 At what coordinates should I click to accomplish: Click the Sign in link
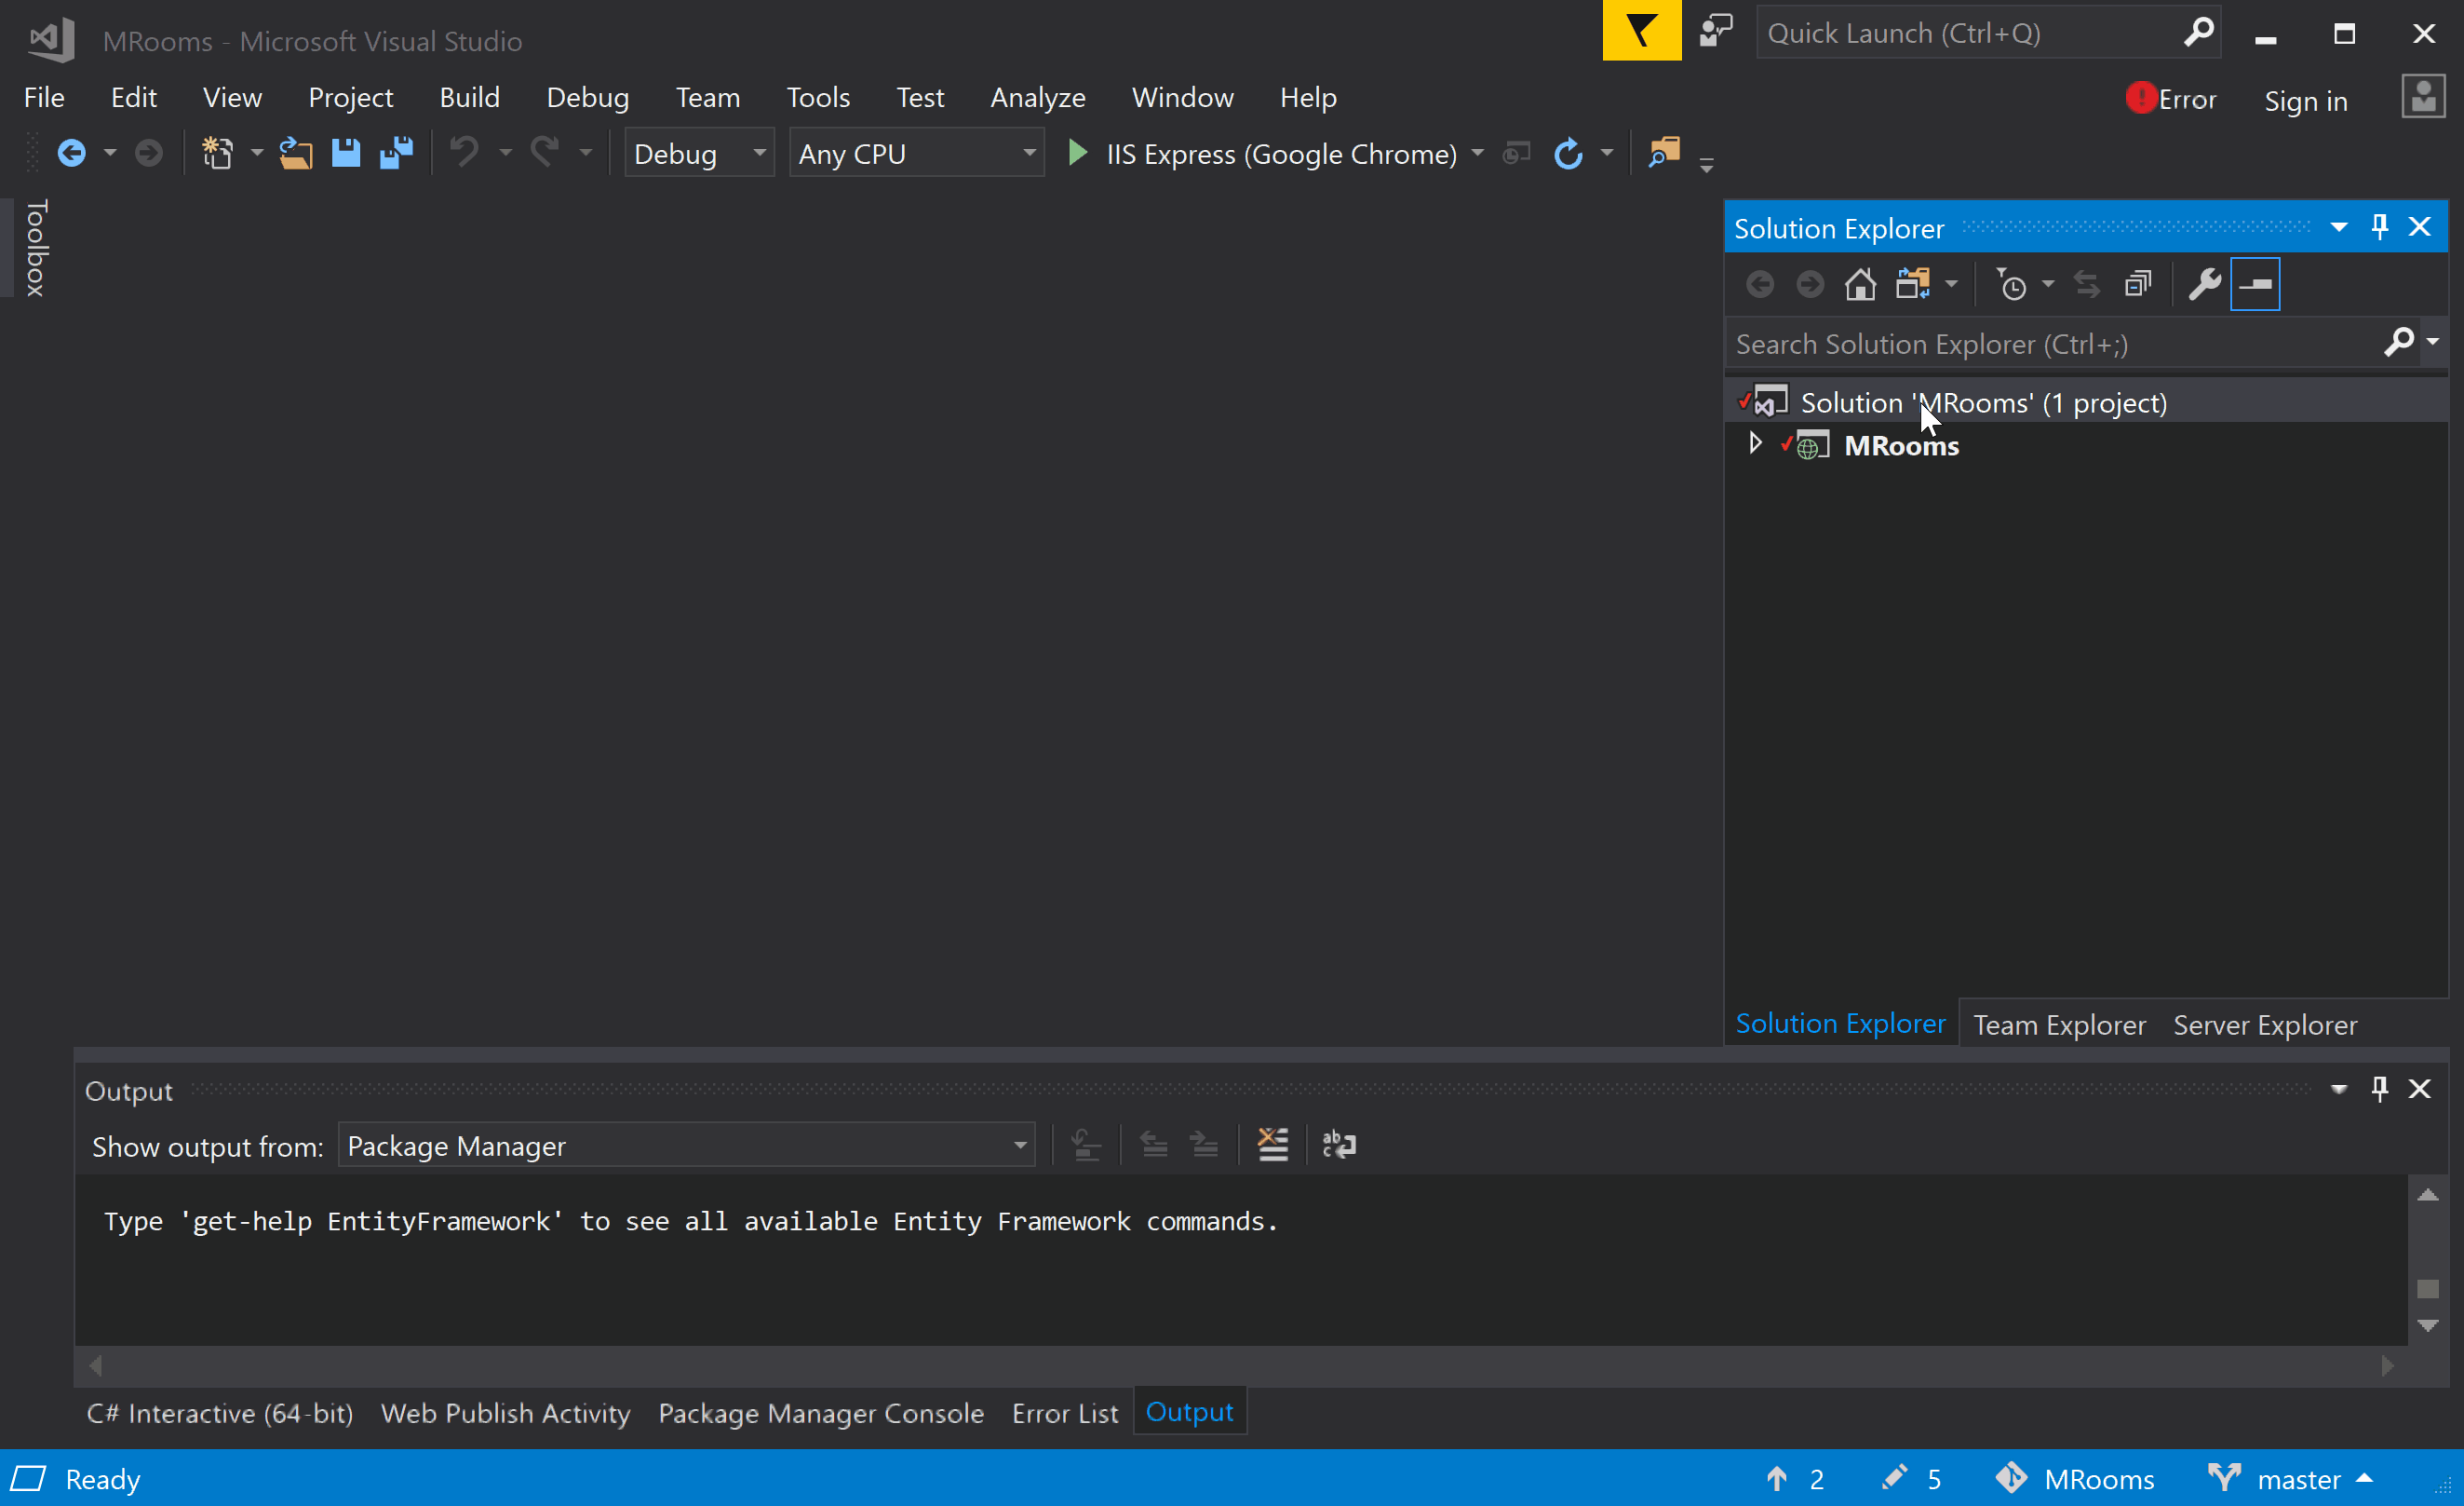tap(2305, 100)
